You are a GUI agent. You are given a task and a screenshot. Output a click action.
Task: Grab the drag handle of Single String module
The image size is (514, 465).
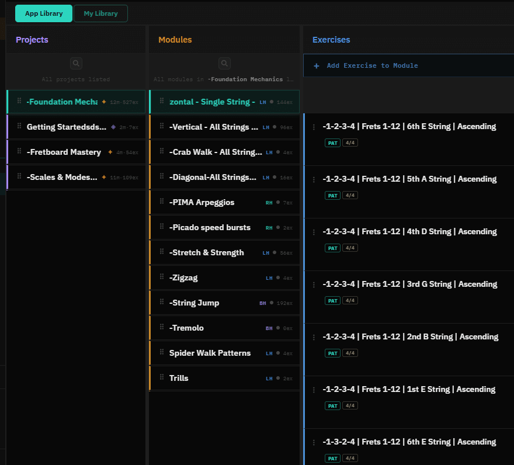click(x=162, y=100)
